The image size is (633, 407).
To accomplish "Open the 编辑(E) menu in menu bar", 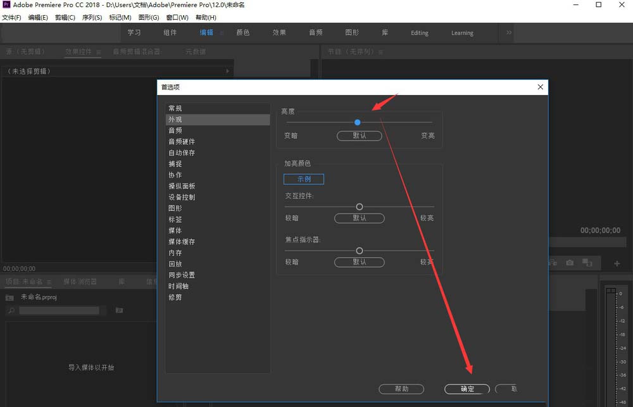I will click(38, 17).
